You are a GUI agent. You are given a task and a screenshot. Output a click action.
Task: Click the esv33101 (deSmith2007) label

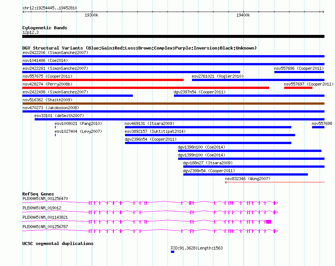click(59, 116)
